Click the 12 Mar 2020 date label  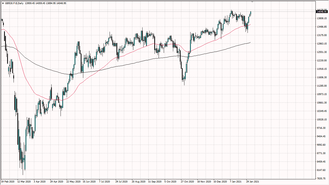tap(24, 182)
